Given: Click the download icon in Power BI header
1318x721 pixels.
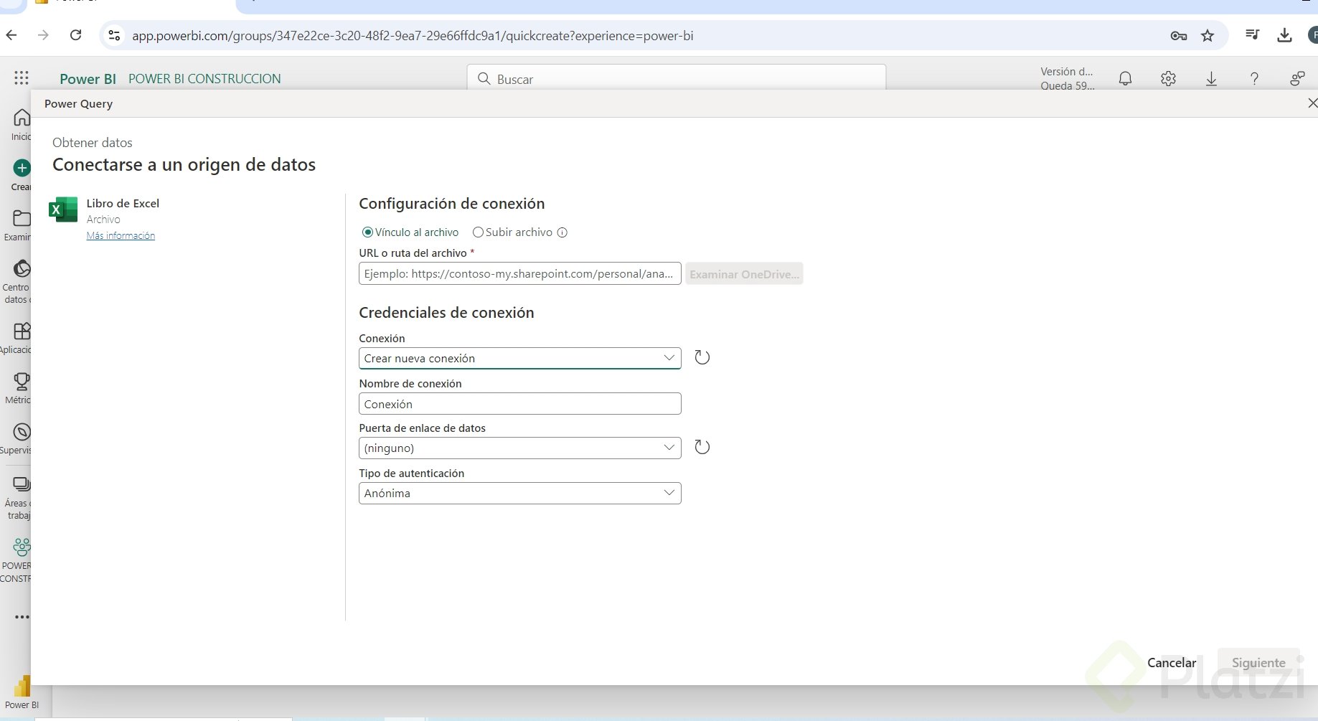Looking at the screenshot, I should tap(1211, 78).
